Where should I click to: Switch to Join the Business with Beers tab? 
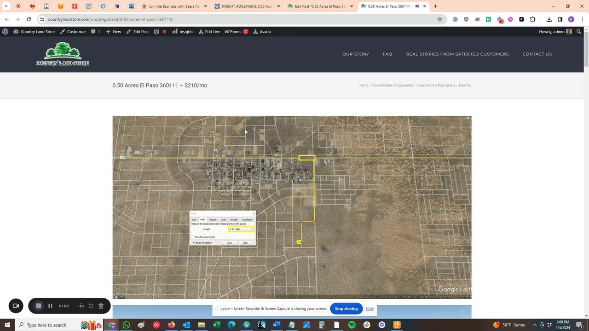tap(174, 6)
